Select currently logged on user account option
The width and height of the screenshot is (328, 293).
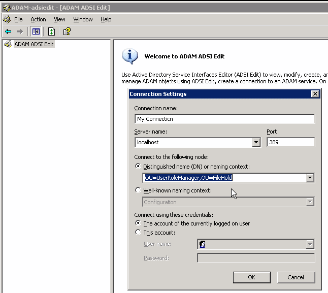(138, 223)
